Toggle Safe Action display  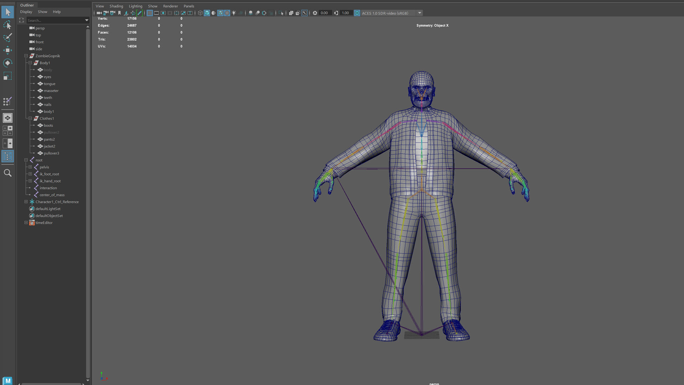[183, 13]
